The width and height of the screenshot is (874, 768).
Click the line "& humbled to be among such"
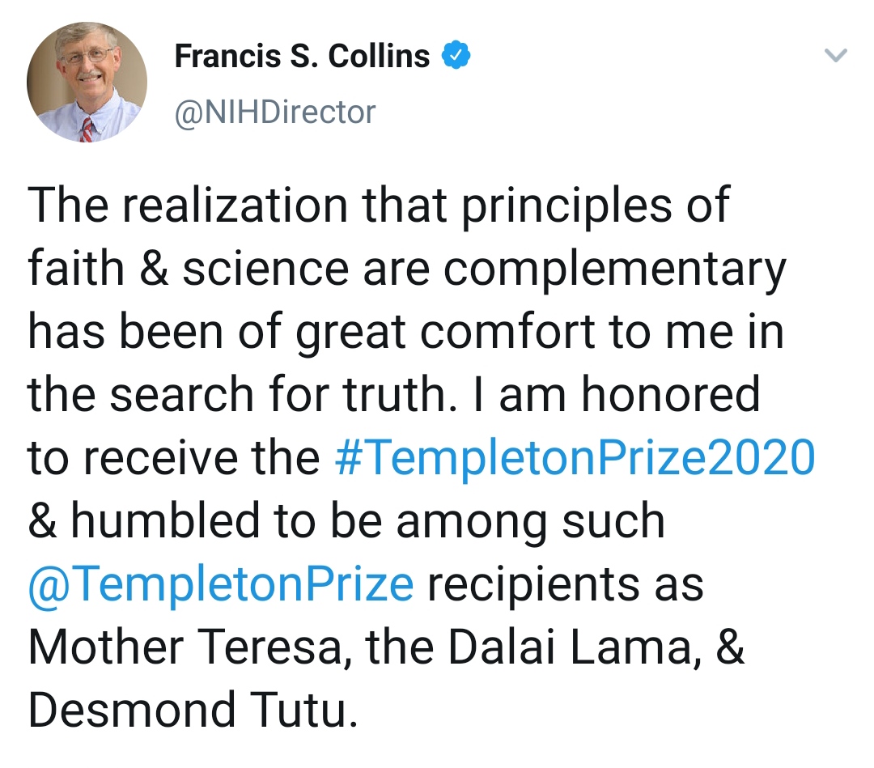coord(346,521)
